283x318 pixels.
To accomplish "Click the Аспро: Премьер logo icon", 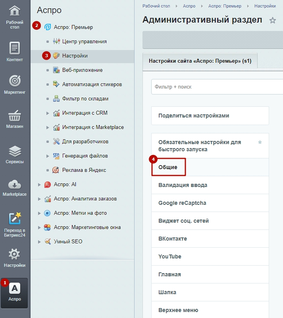I will pos(48,27).
